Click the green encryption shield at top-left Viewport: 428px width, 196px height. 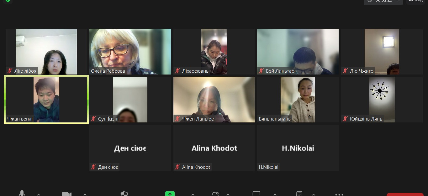pos(8,1)
